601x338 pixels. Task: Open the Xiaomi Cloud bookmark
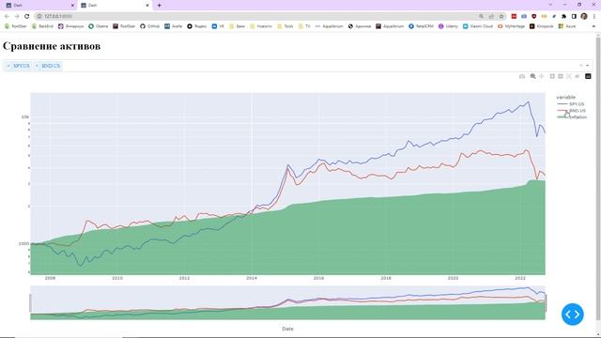(478, 26)
